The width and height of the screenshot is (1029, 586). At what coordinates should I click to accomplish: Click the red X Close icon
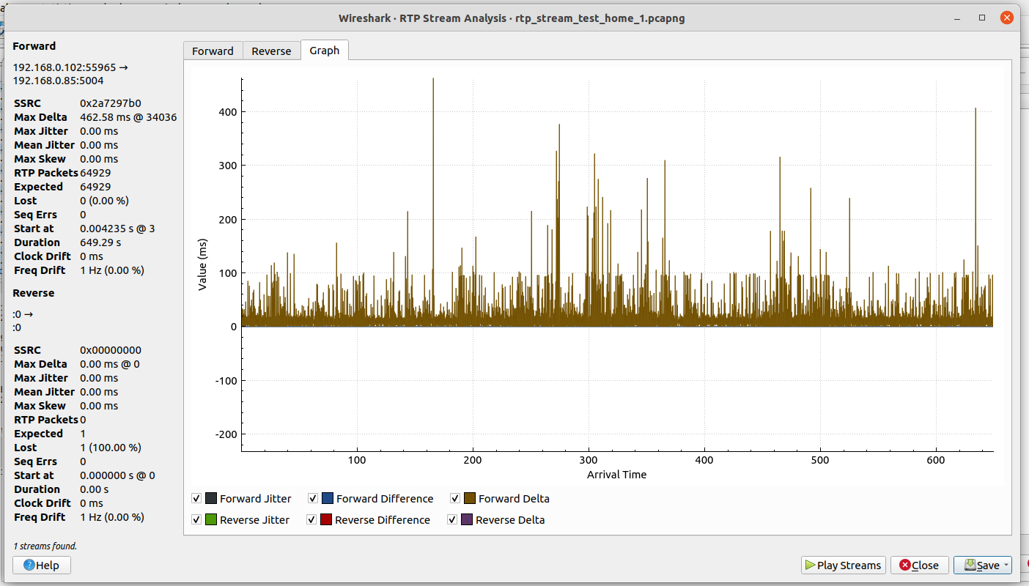pos(905,565)
